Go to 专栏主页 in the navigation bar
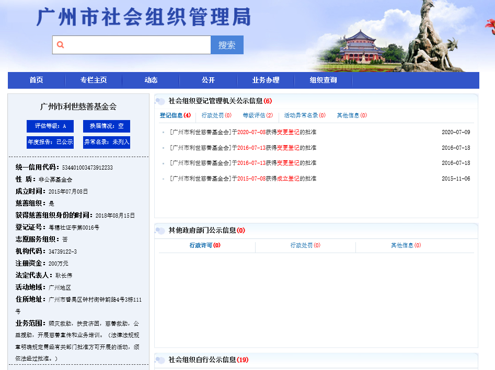Screen dimensions: 495x370 coord(94,80)
